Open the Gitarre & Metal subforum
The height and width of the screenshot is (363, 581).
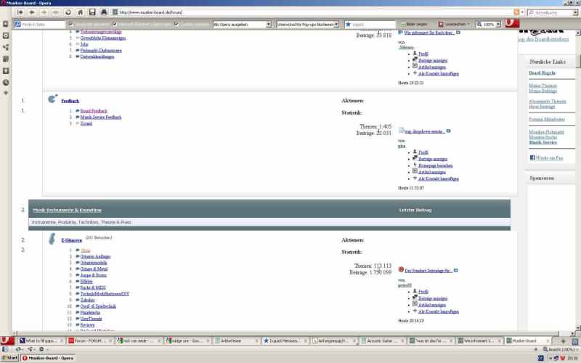tap(94, 269)
